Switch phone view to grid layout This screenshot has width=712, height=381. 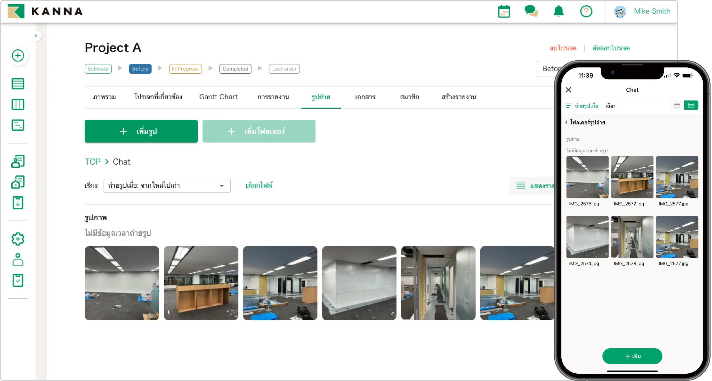pyautogui.click(x=691, y=105)
